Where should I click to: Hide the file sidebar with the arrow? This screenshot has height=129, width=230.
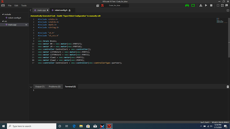pyautogui.click(x=31, y=10)
